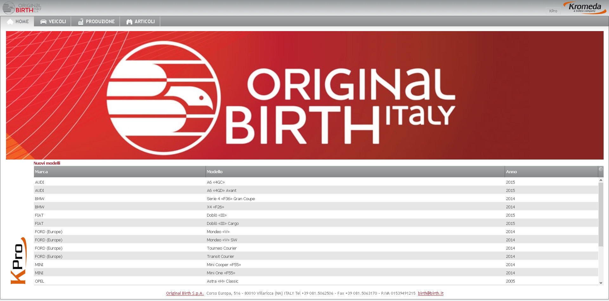Click the KPro button at top right
609x301 pixels.
tap(553, 11)
